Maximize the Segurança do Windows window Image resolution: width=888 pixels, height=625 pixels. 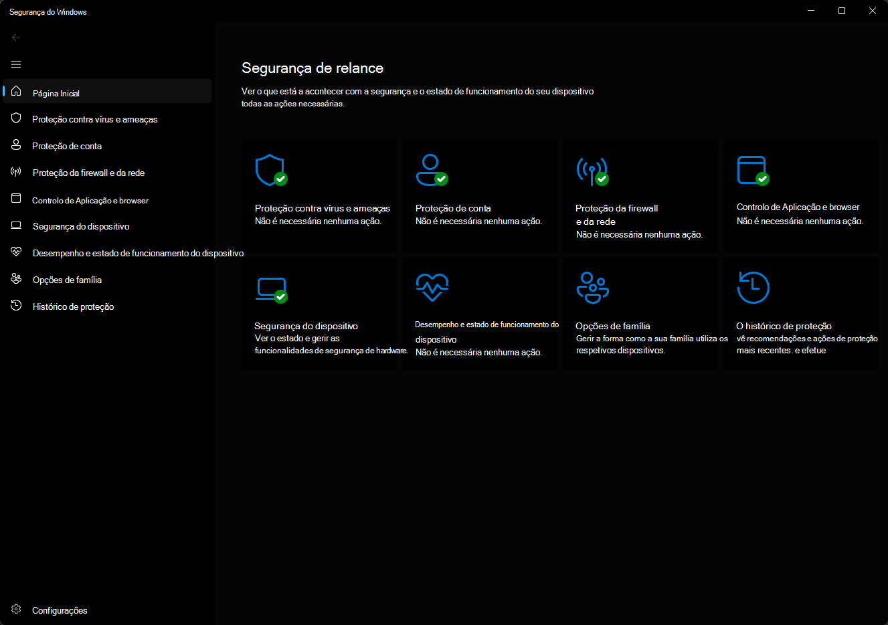tap(842, 11)
